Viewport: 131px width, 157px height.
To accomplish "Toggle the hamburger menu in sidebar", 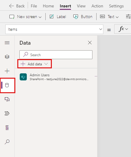I will click(x=7, y=43).
